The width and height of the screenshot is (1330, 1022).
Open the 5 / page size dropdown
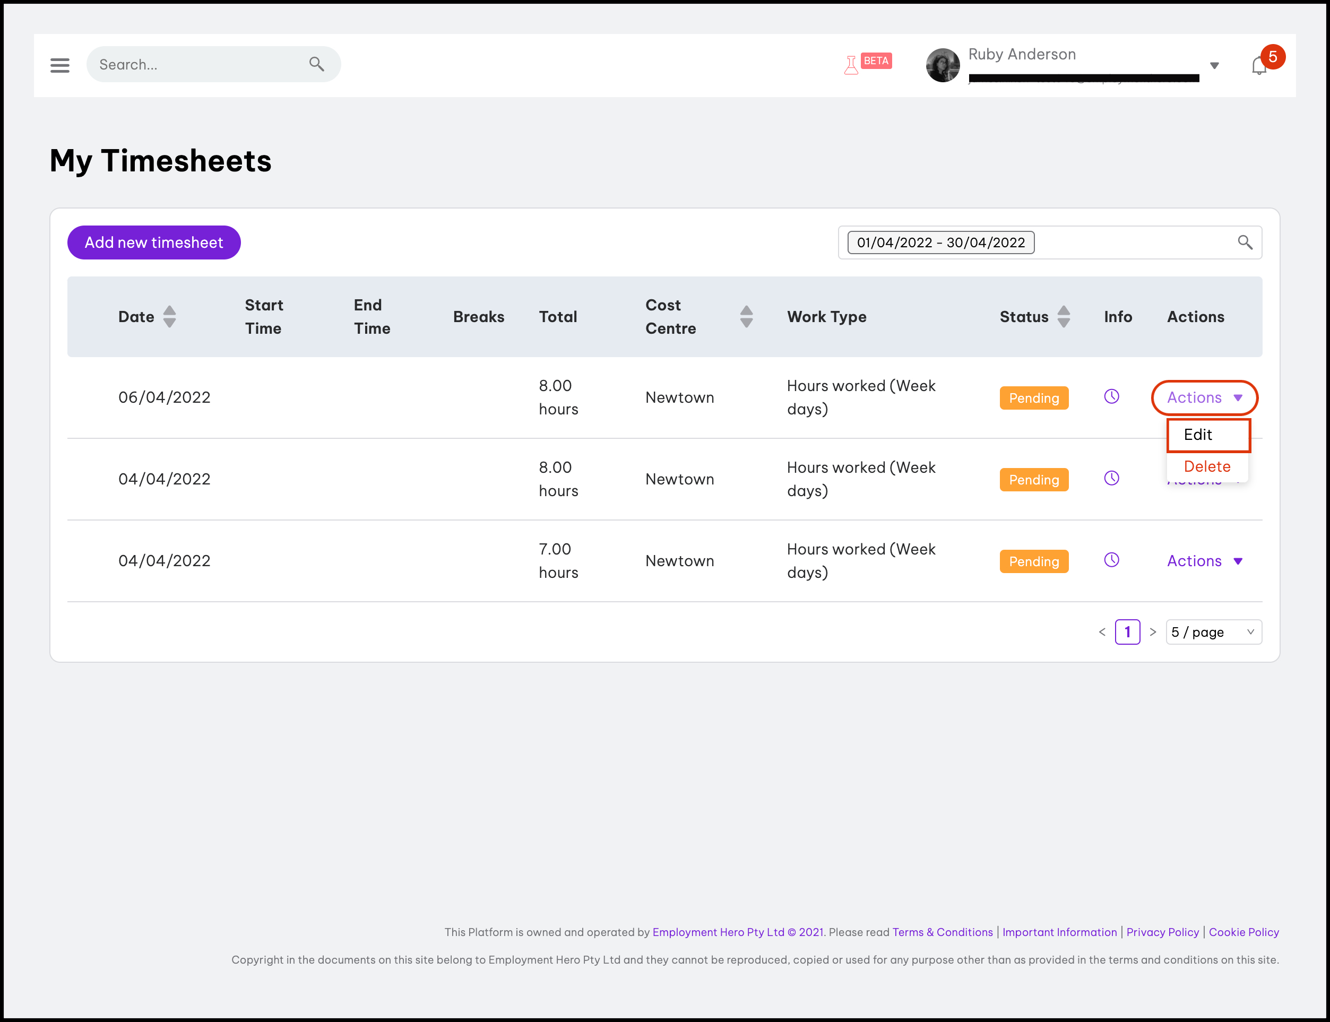tap(1213, 631)
